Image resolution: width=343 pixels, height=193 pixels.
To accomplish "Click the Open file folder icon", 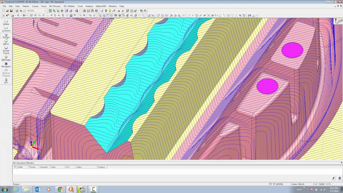I will [x=7, y=11].
